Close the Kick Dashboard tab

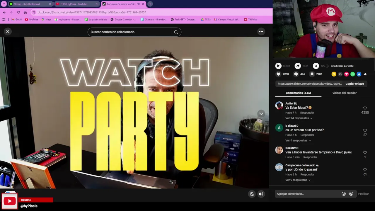(x=50, y=4)
